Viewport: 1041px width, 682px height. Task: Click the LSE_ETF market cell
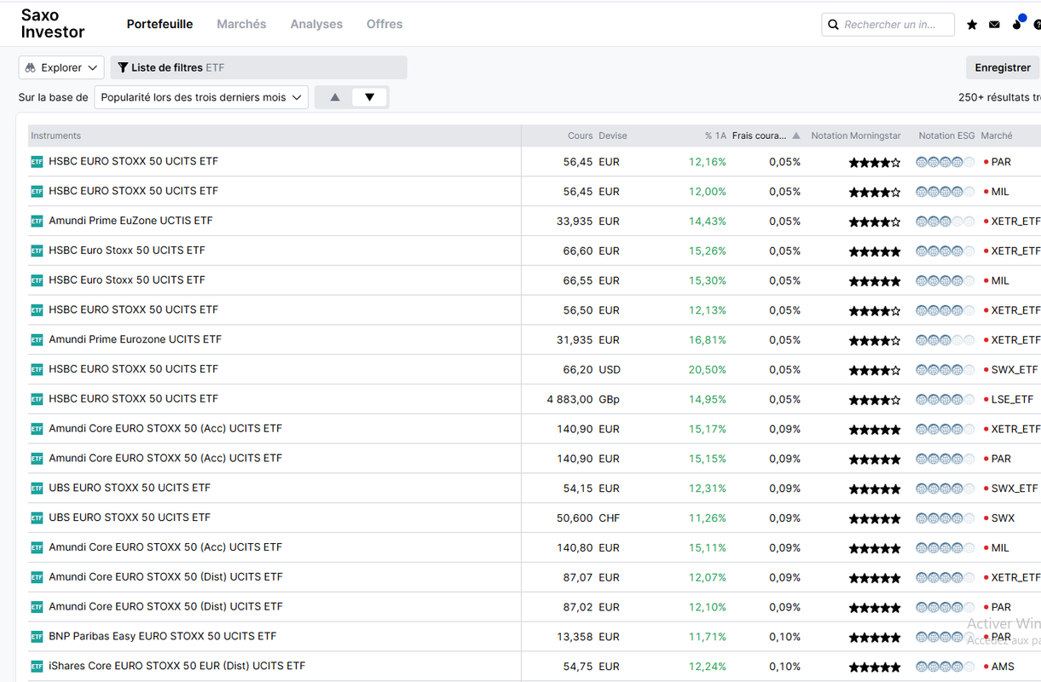(x=1011, y=400)
